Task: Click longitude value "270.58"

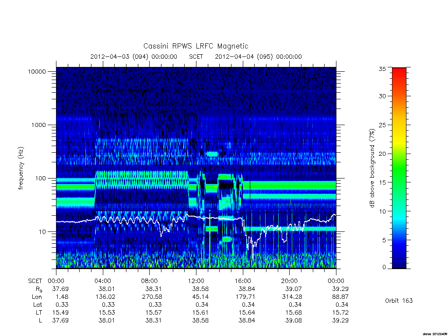Action: click(152, 297)
